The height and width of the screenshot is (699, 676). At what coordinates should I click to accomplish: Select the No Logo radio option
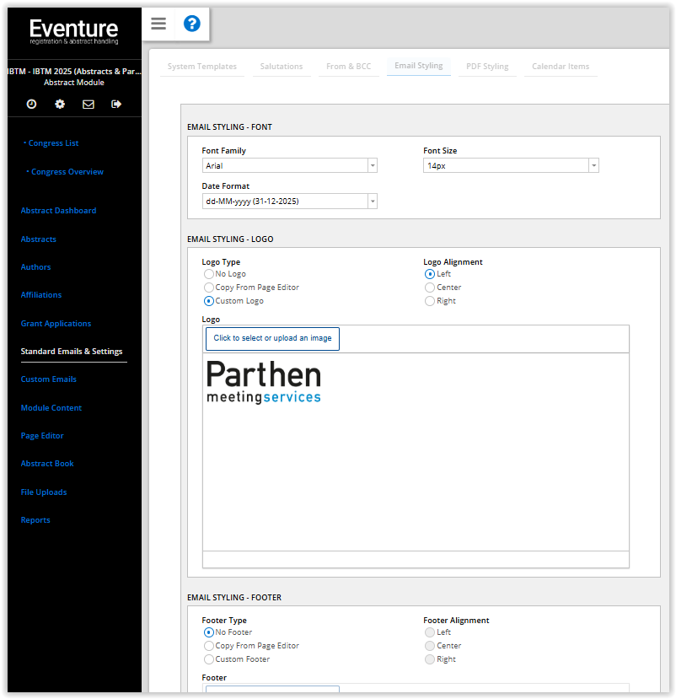pos(208,274)
